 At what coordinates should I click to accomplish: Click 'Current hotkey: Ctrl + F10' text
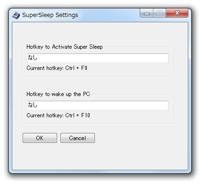[58, 115]
